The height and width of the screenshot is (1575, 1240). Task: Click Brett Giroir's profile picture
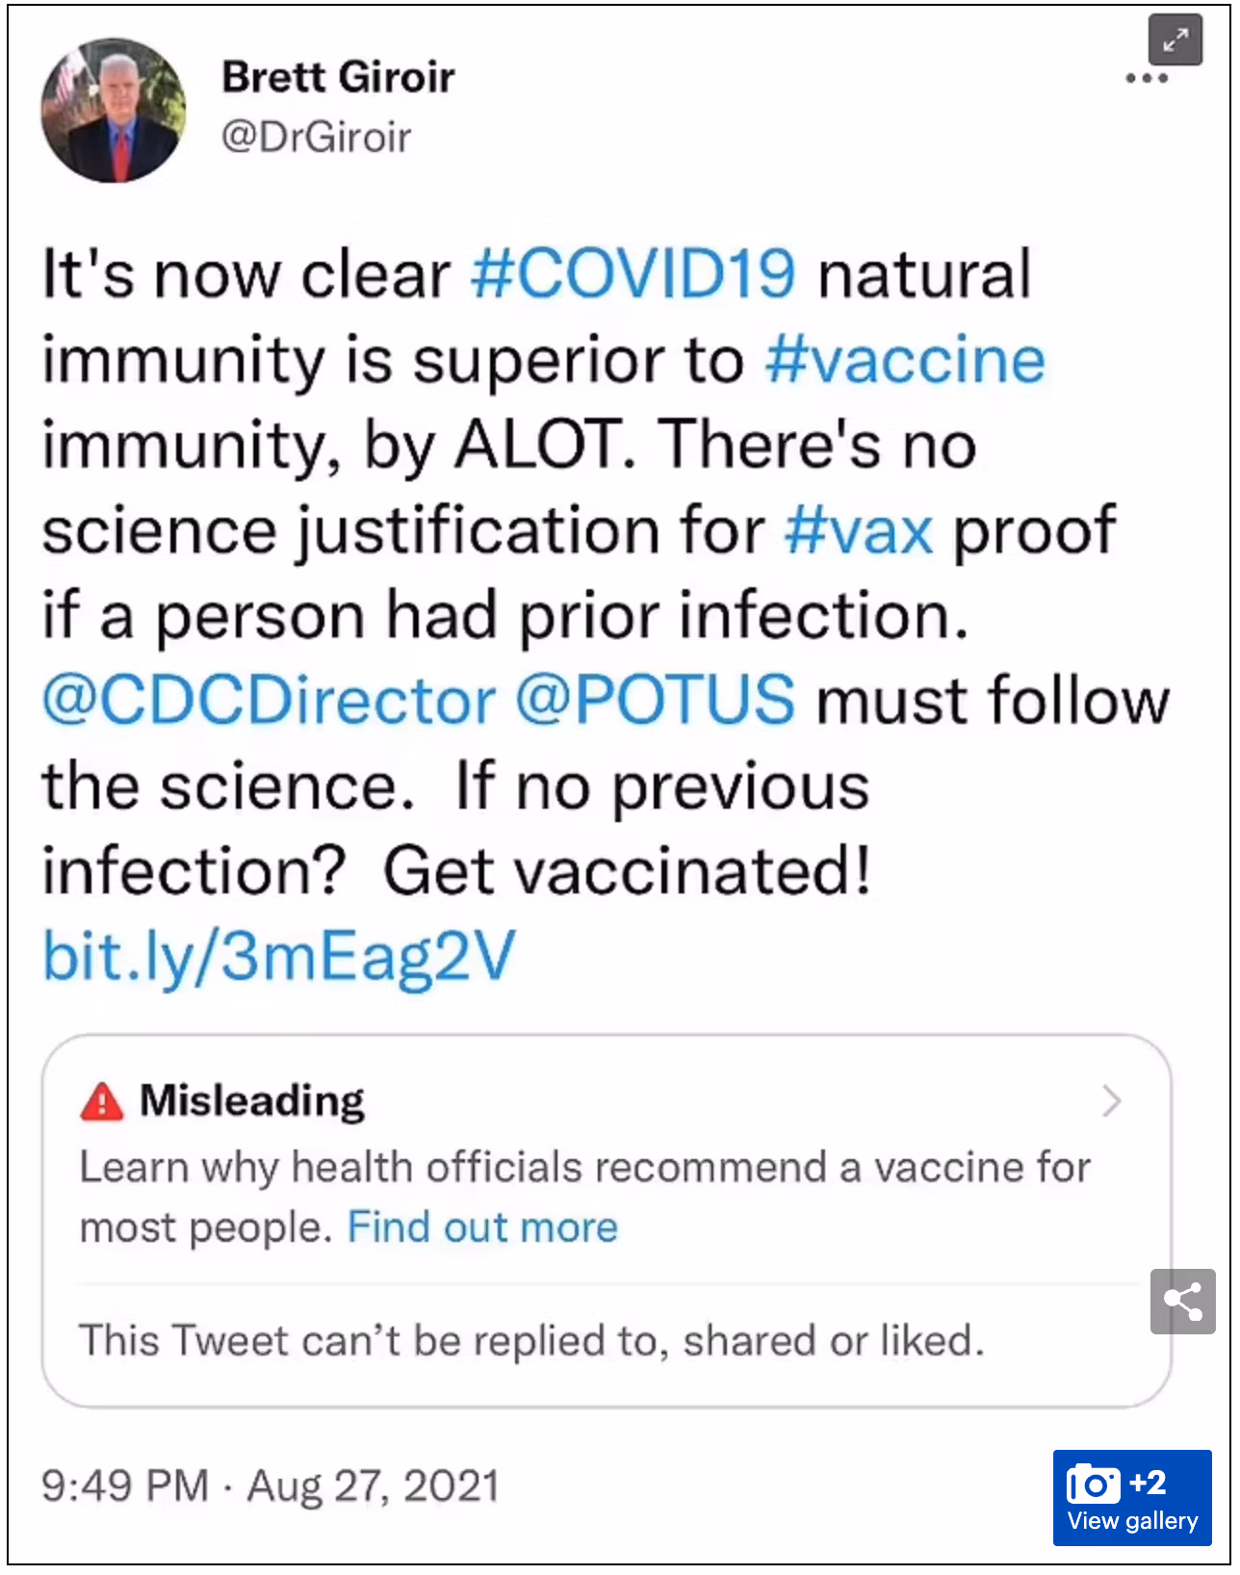(x=114, y=111)
